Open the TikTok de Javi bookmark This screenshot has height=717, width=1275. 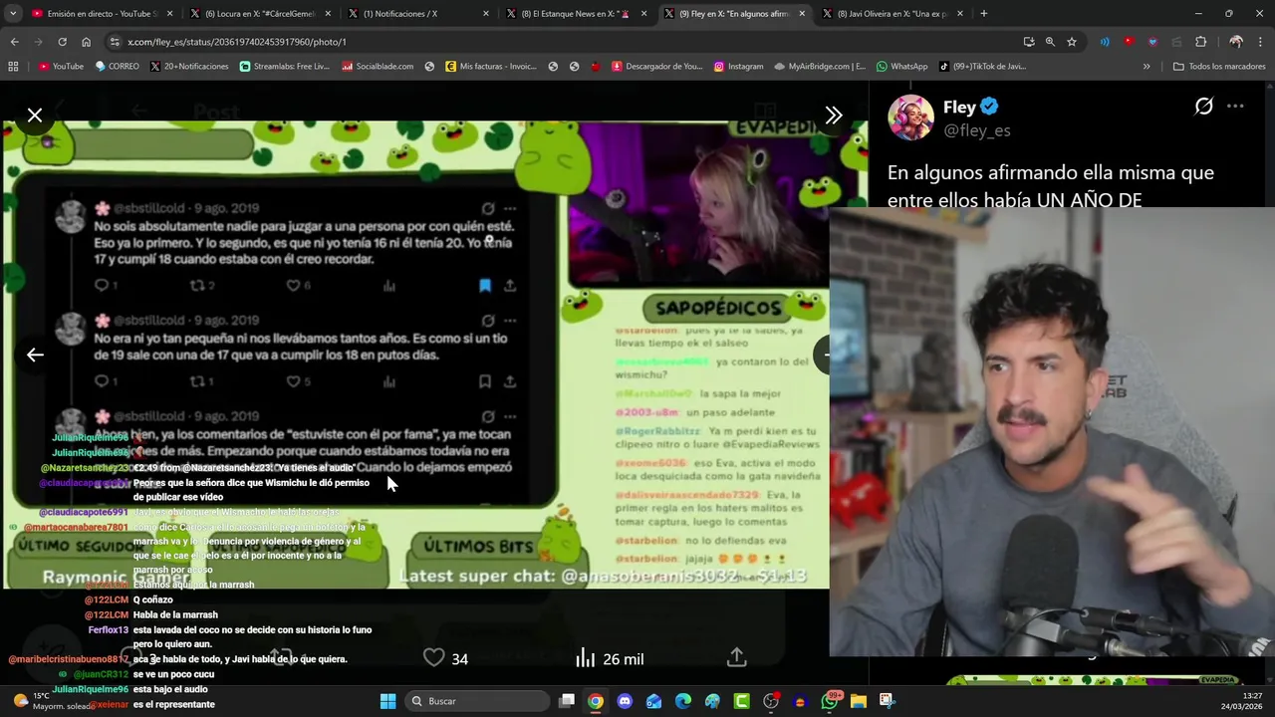982,67
